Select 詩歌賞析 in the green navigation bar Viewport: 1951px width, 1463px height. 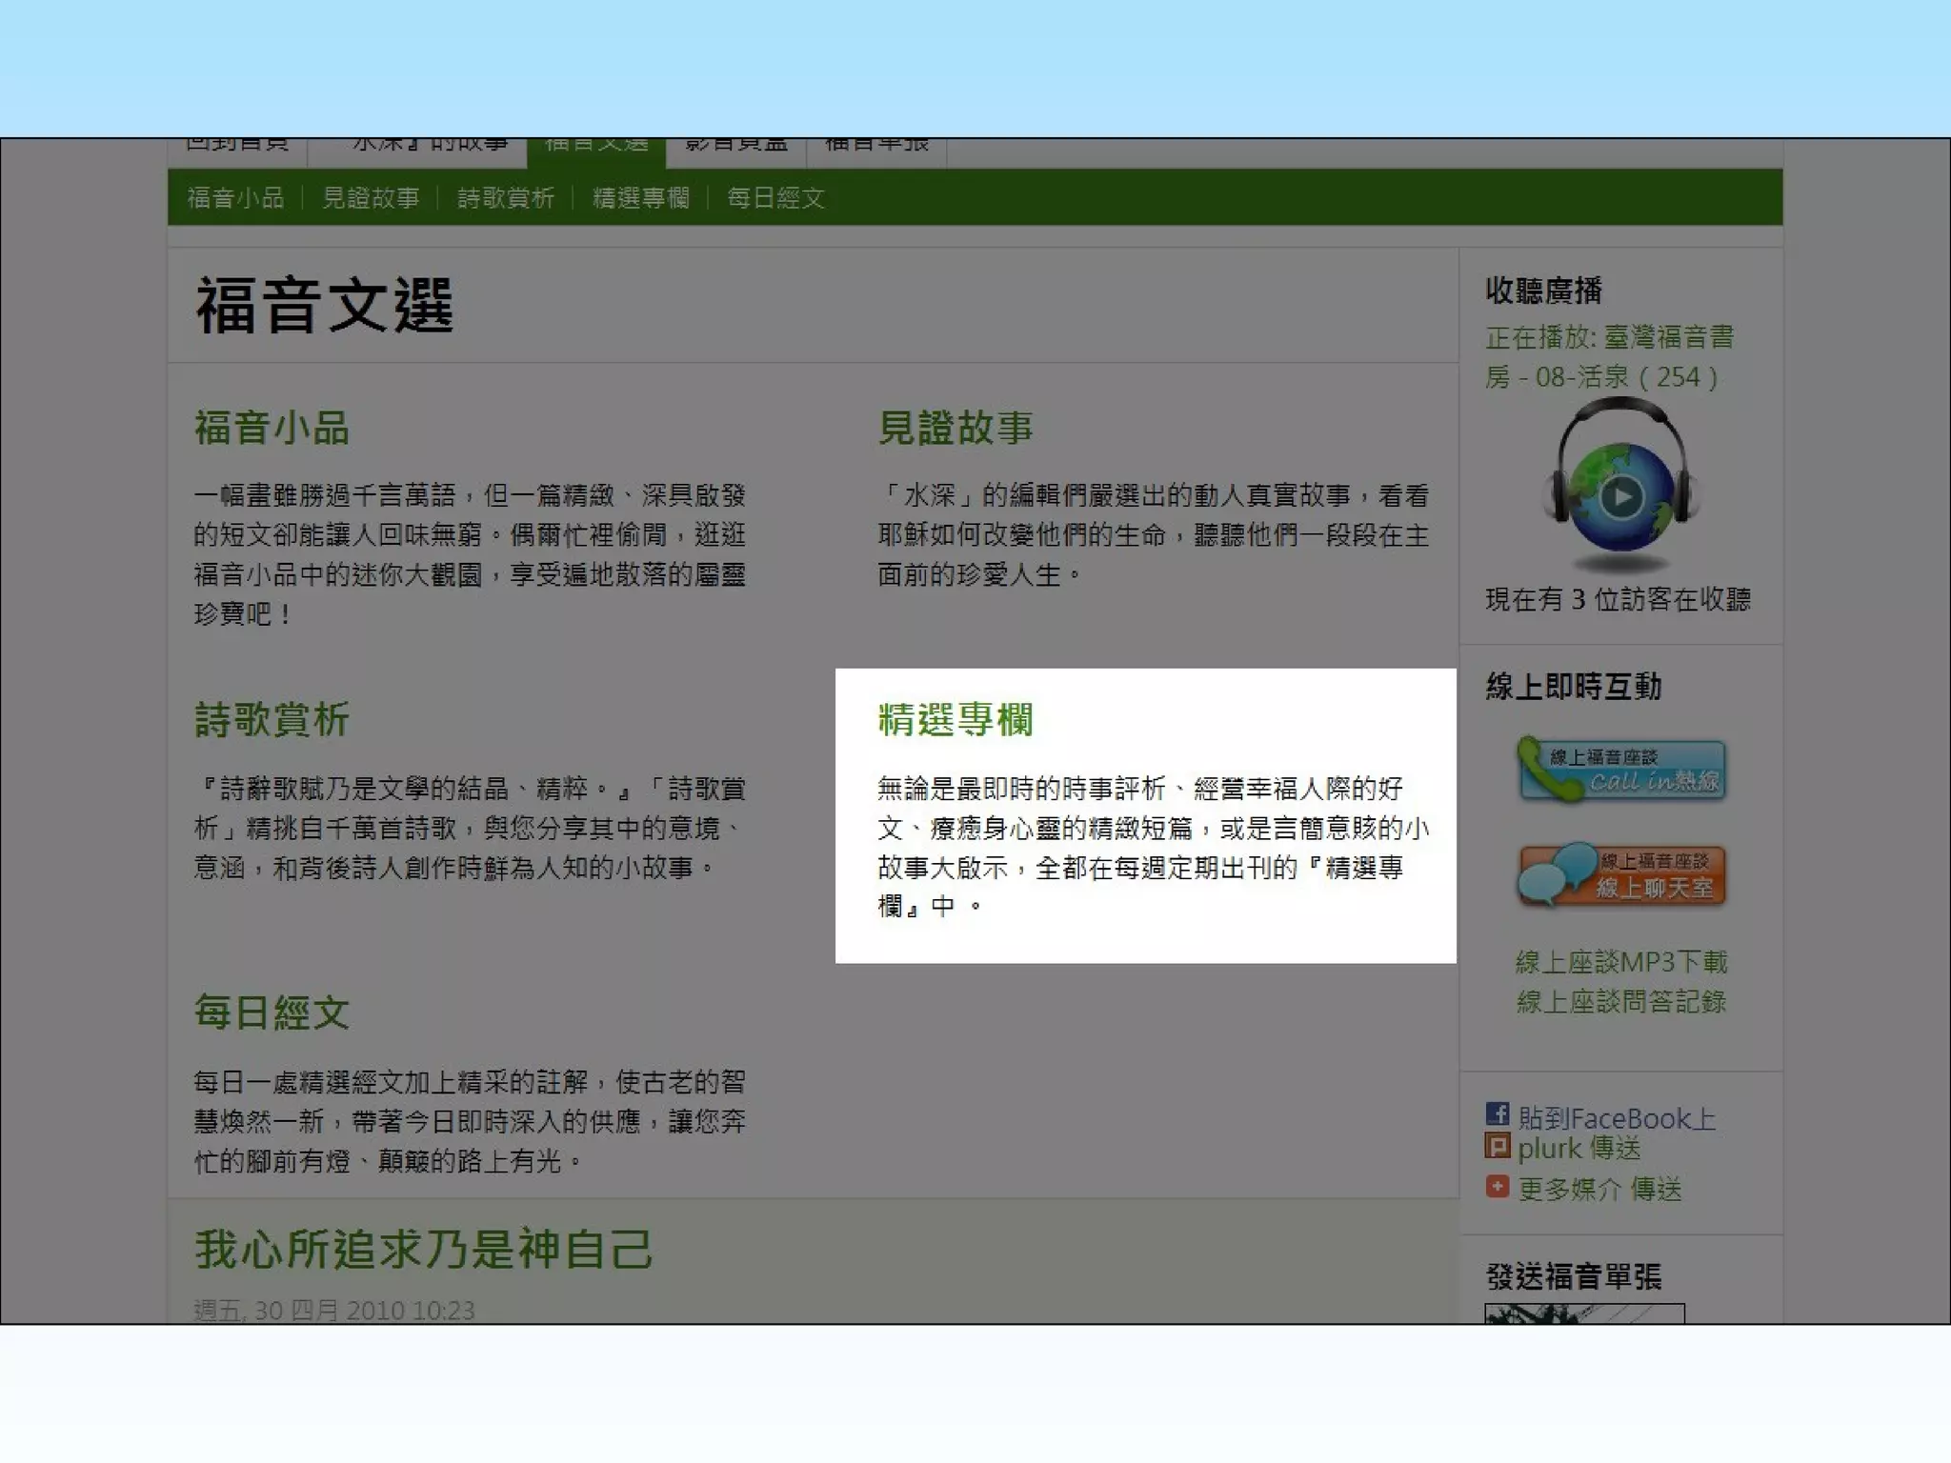point(505,197)
